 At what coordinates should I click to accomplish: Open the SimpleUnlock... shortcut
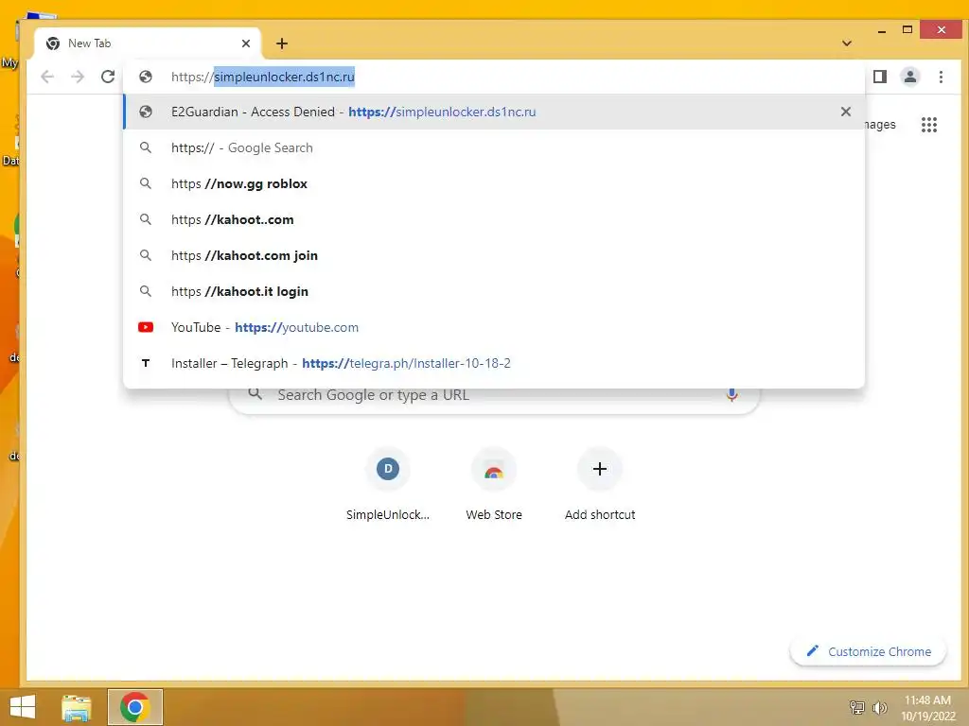tap(388, 485)
